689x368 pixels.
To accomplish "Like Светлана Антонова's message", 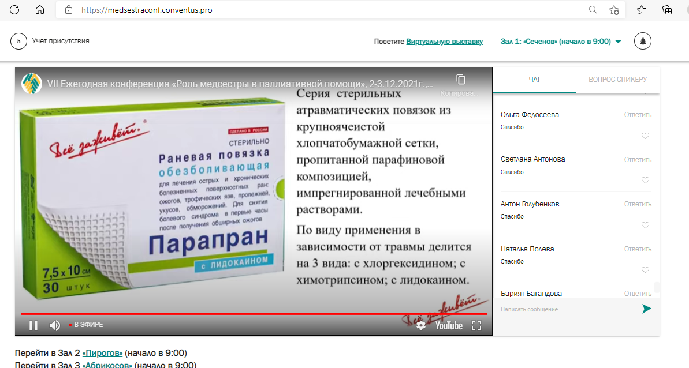I will (x=645, y=180).
